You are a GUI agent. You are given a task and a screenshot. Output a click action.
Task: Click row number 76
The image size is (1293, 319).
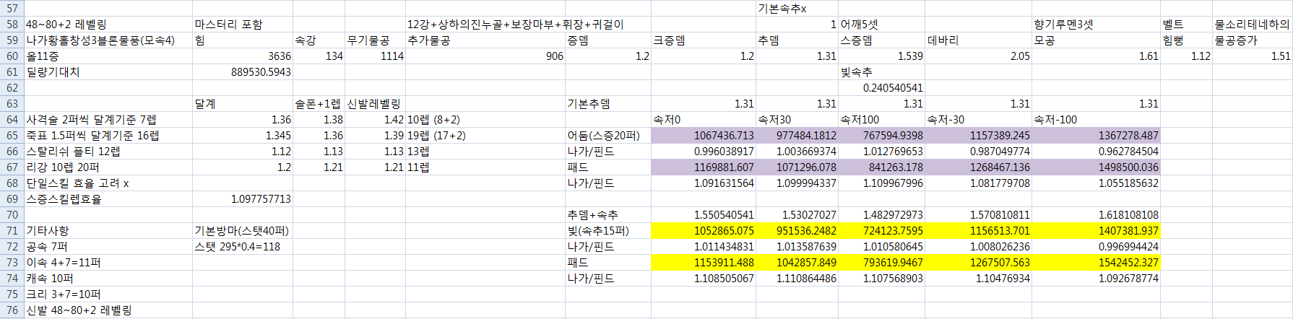[x=12, y=310]
